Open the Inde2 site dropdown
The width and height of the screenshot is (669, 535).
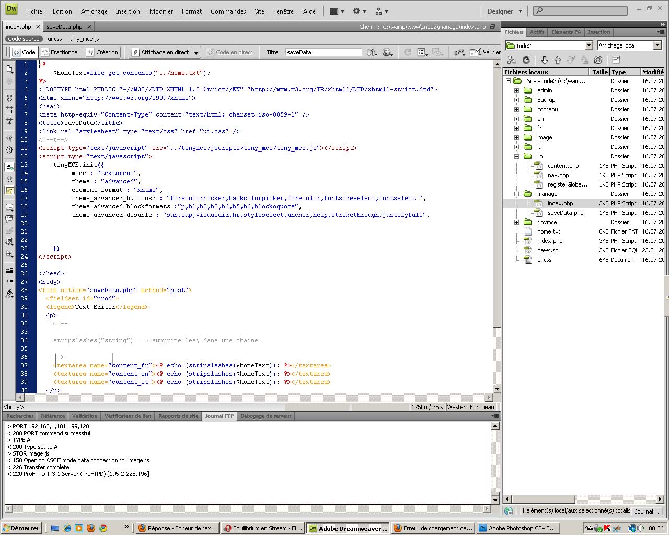589,45
